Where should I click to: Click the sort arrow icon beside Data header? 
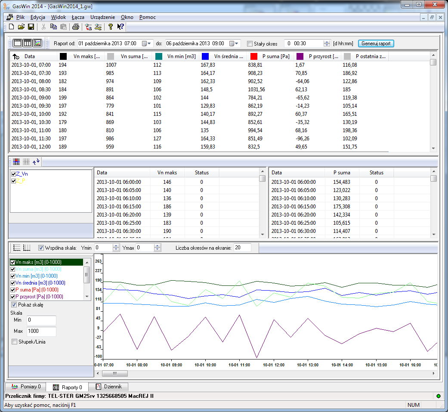[x=16, y=56]
